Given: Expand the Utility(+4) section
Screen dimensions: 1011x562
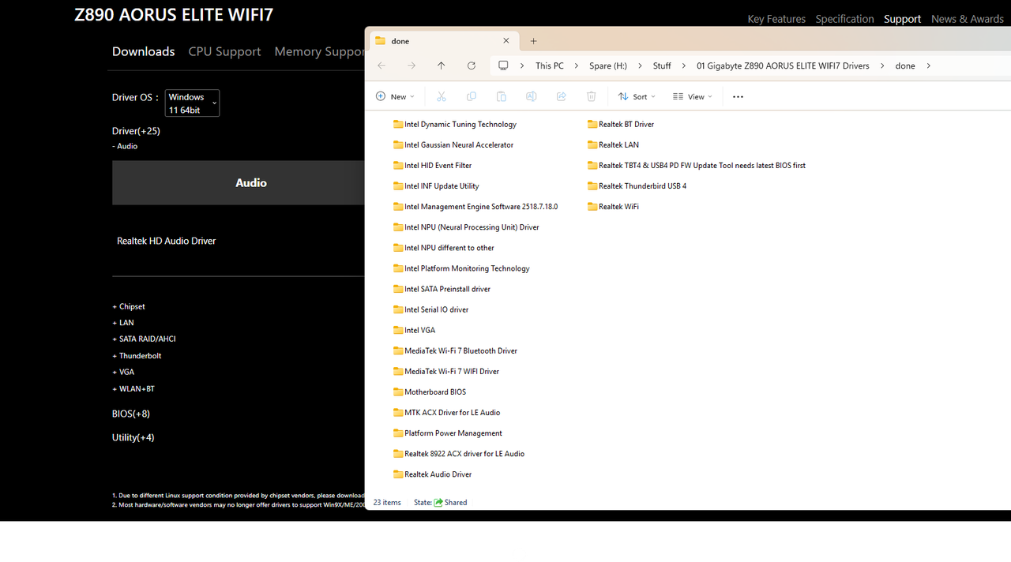Looking at the screenshot, I should pos(133,437).
